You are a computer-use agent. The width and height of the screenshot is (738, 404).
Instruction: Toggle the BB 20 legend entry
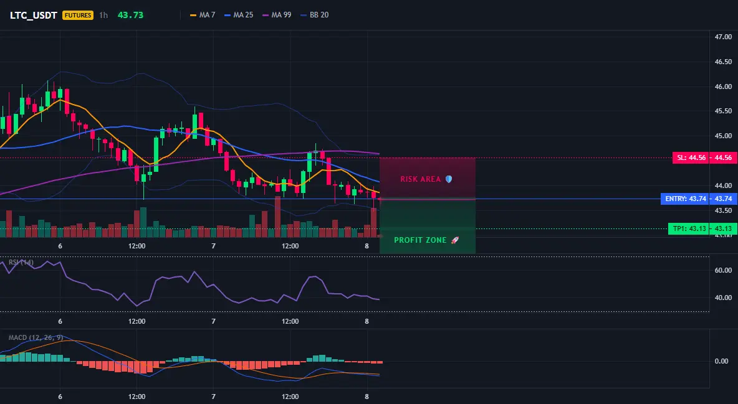tap(314, 15)
